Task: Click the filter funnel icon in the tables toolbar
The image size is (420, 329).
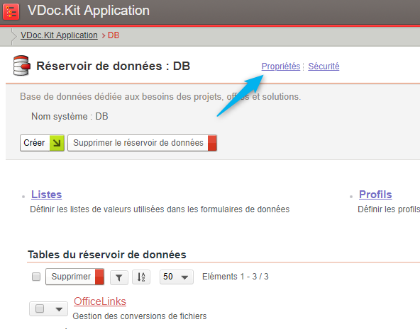Action: point(119,277)
